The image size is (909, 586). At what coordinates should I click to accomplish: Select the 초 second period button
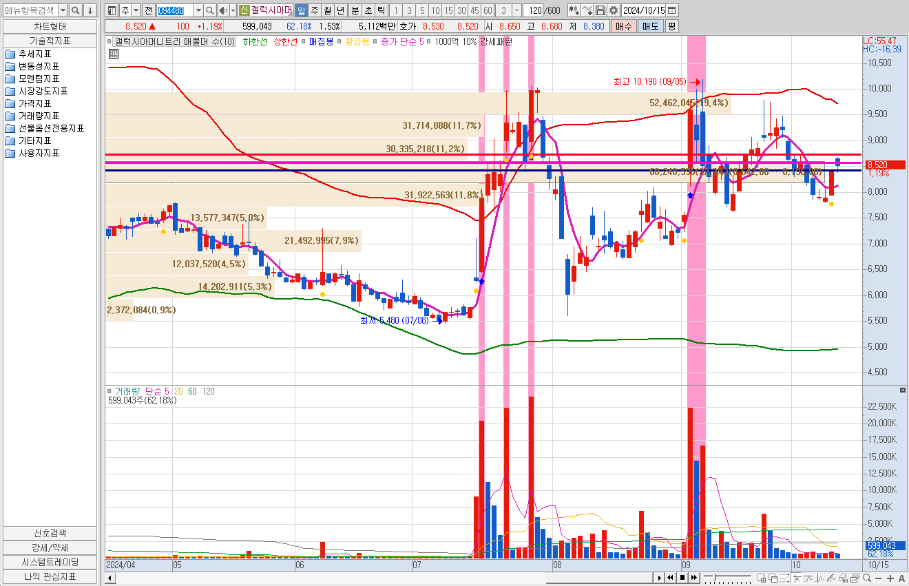(368, 10)
